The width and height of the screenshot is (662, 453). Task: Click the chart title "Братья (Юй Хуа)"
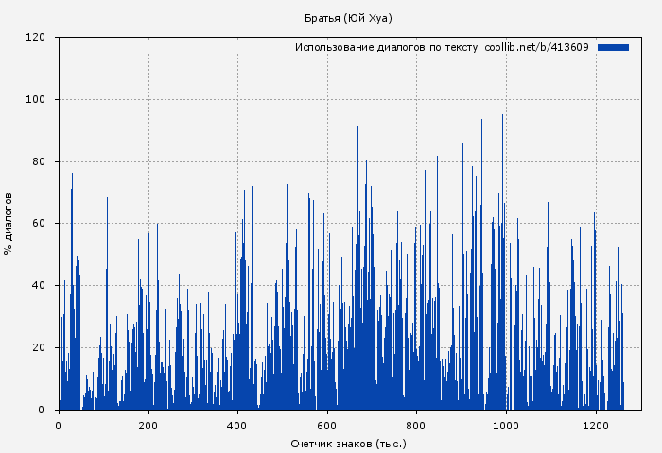point(348,18)
